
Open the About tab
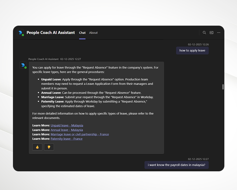click(x=93, y=33)
